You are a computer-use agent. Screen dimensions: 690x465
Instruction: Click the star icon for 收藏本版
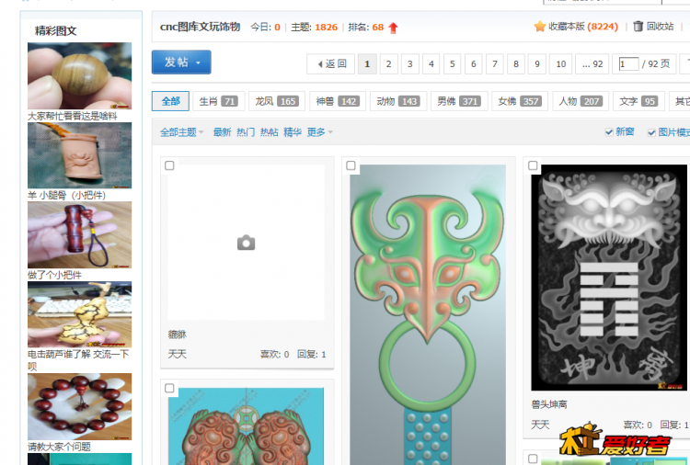(540, 27)
